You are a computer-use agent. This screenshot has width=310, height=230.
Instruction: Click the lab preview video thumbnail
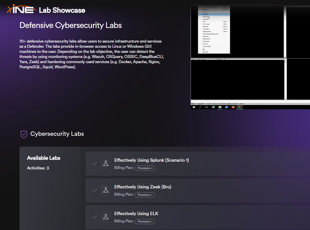(250, 57)
